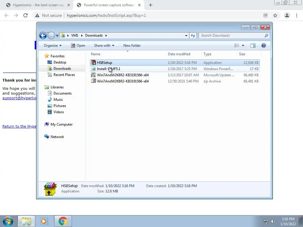The height and width of the screenshot is (227, 303).
Task: Select Network in the navigation pane
Action: 57,137
